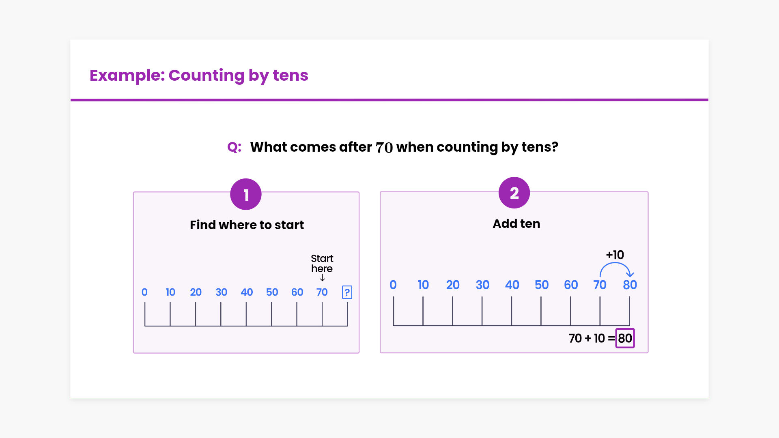The image size is (779, 438).
Task: Click the purple step 1 circle badge
Action: click(246, 194)
